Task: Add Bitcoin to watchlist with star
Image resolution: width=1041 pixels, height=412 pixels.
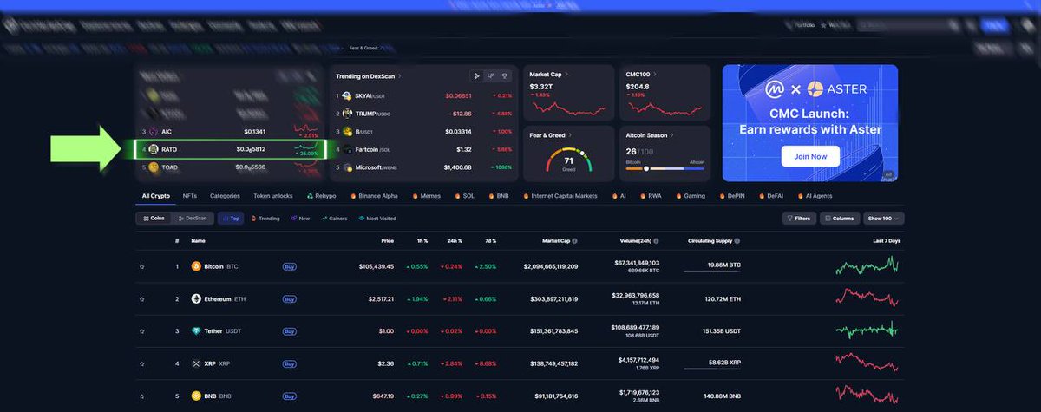Action: [x=142, y=266]
